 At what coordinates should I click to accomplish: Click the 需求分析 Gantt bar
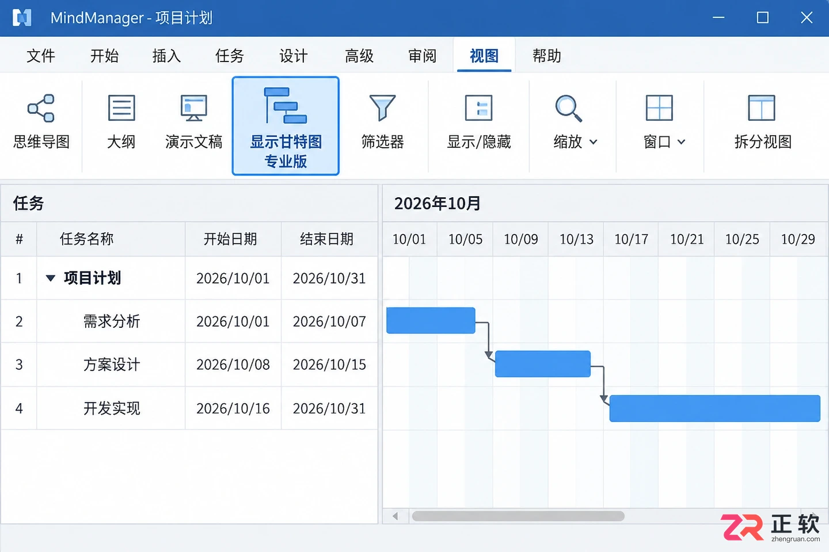431,320
